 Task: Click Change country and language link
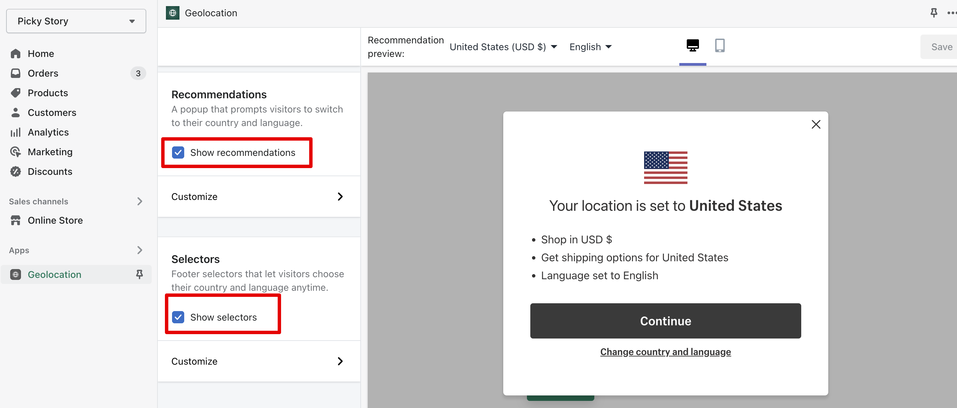pos(665,352)
